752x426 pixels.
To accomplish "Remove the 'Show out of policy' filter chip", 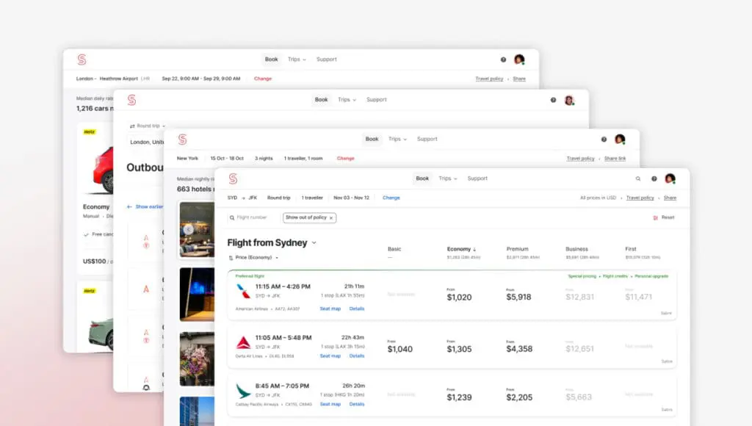I will coord(331,217).
